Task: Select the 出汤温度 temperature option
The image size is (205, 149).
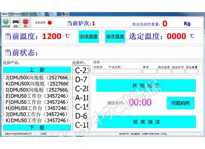Action: (89, 36)
